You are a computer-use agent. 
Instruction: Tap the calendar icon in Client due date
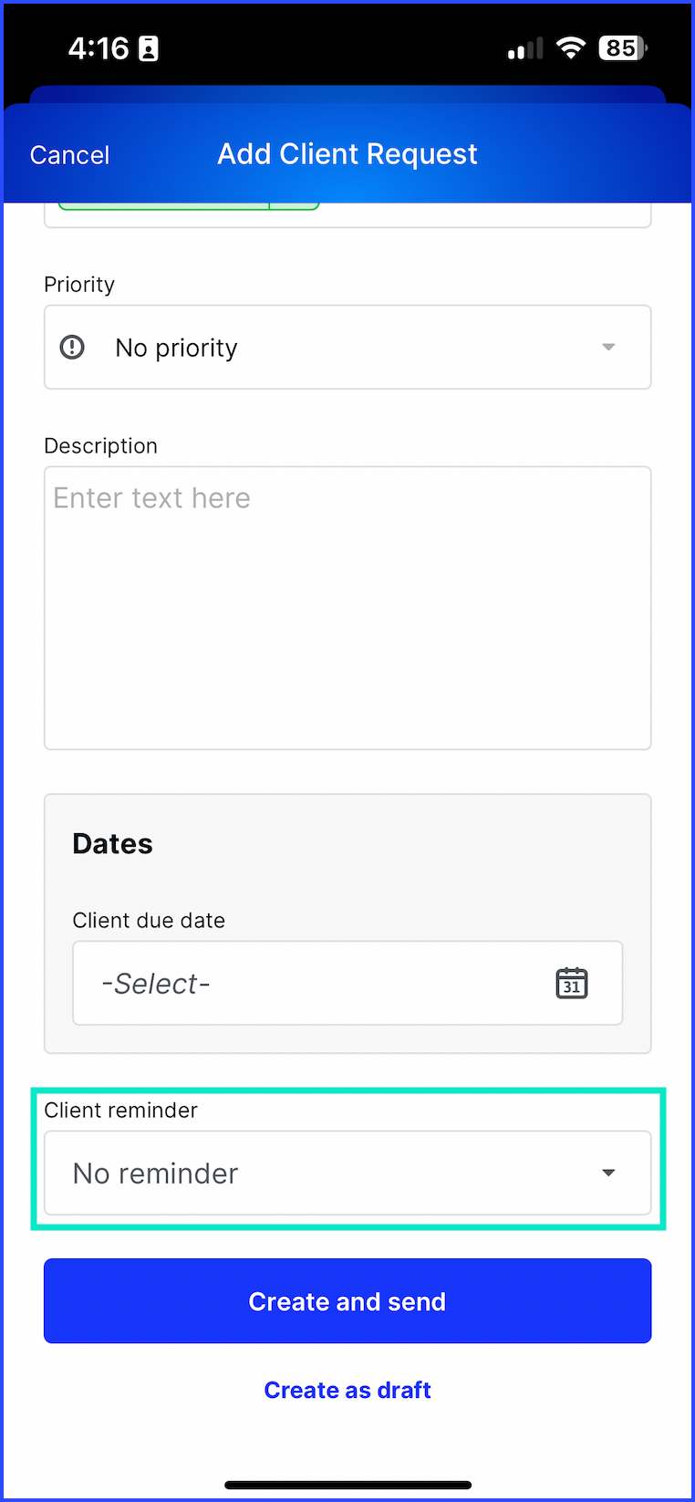pos(572,983)
